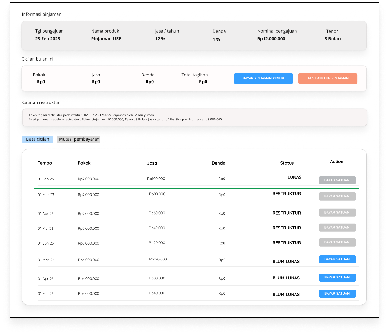Click BAYAR SATUAN on the 01 Jun 23 row
Screen dimensions: 389x335
pyautogui.click(x=337, y=242)
